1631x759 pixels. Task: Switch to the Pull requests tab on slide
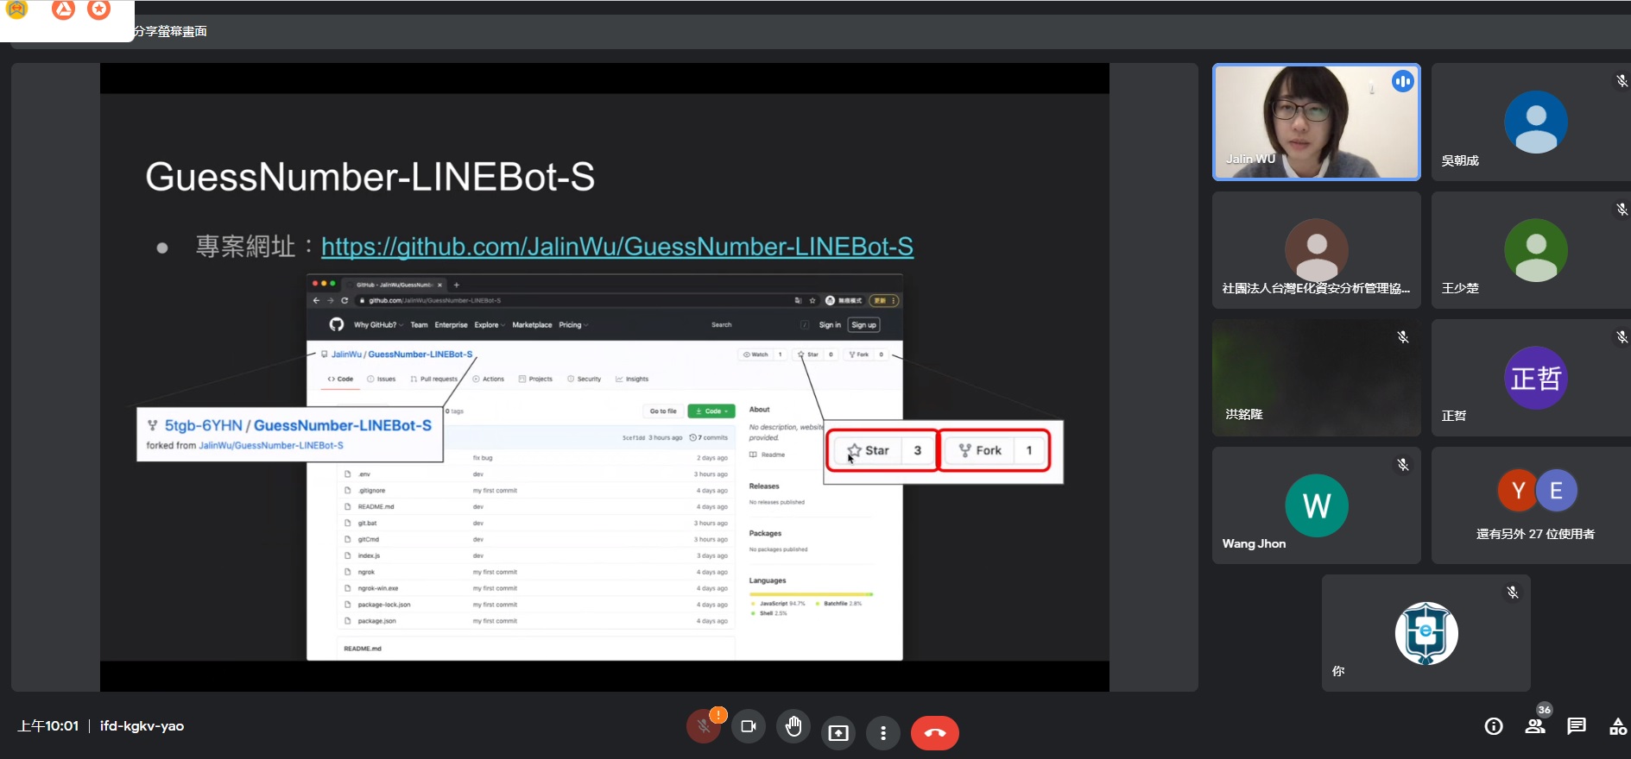(x=434, y=379)
